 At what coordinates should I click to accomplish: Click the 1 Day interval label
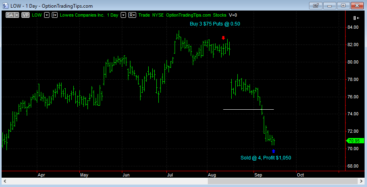click(x=113, y=15)
